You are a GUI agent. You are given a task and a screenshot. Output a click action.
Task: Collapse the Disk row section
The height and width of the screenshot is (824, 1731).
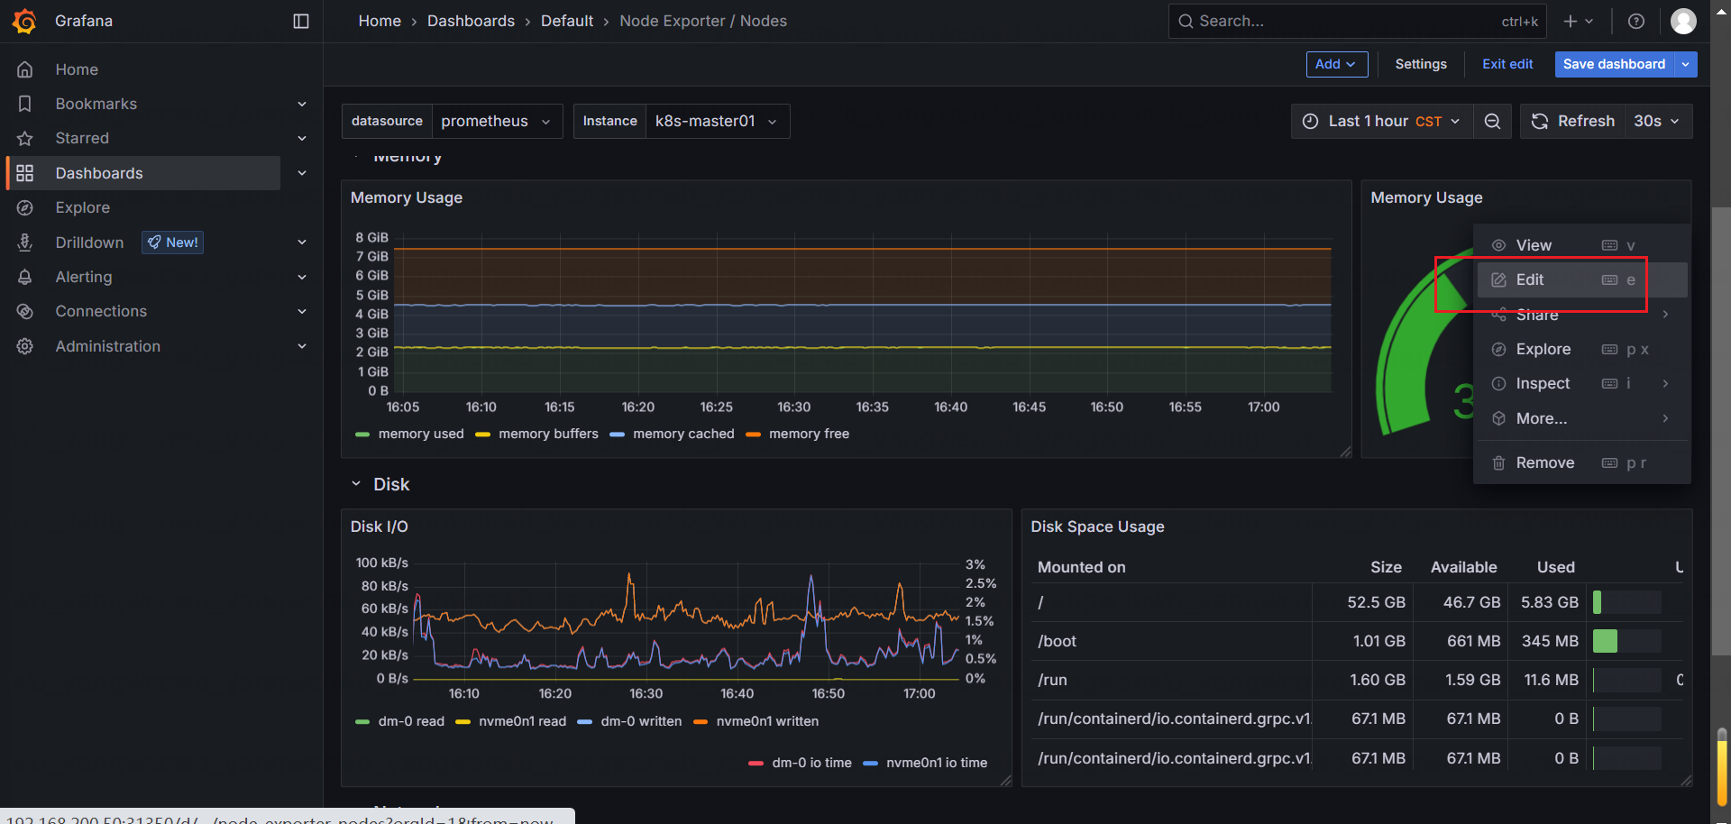pos(356,484)
